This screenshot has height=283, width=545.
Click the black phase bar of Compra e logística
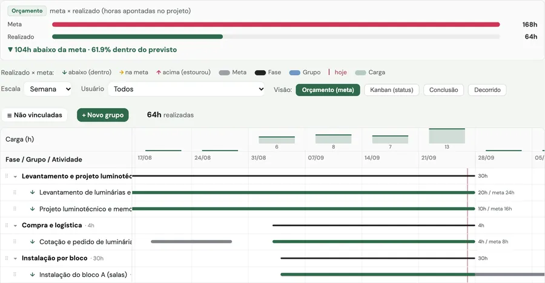(x=374, y=226)
